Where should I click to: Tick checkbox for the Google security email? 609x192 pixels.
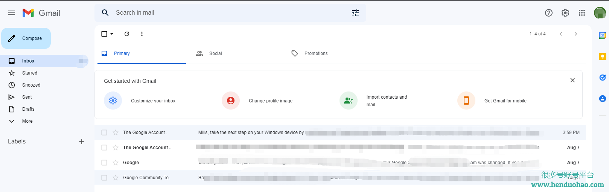click(104, 163)
